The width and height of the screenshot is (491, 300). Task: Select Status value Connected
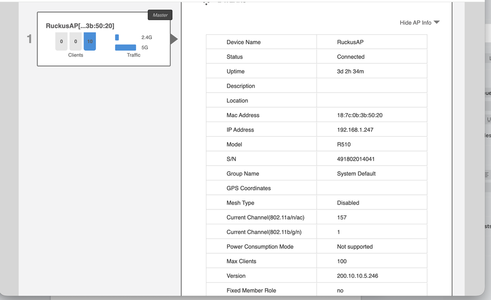351,57
